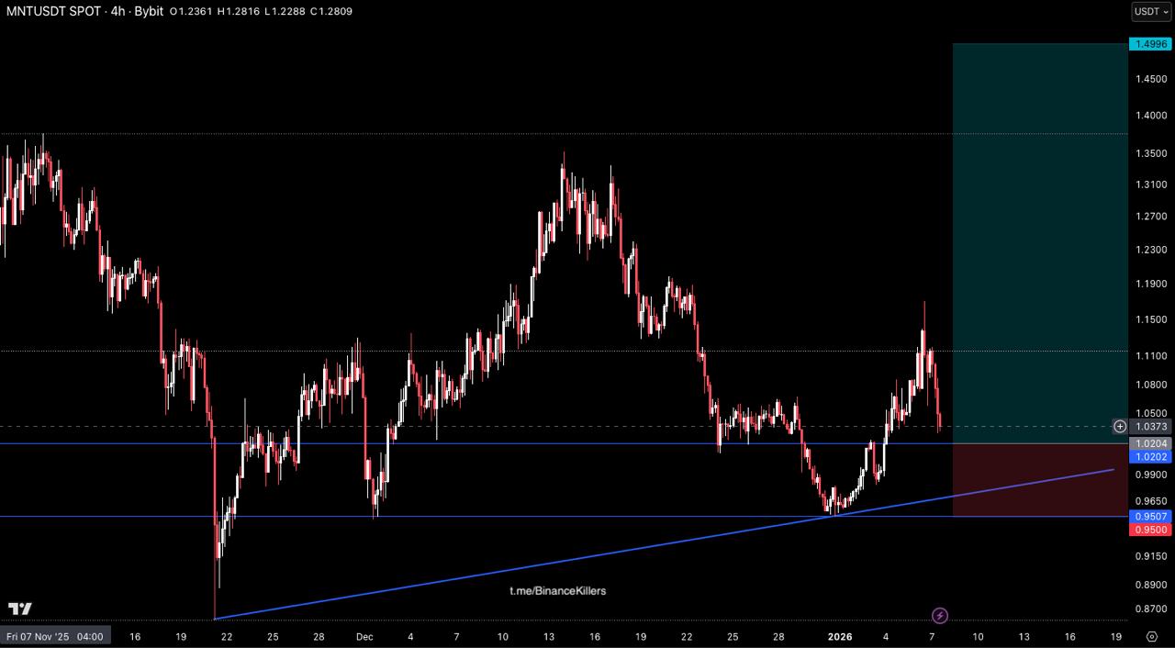
Task: Click the Fri 07 Nov '25 date label
Action: click(55, 636)
